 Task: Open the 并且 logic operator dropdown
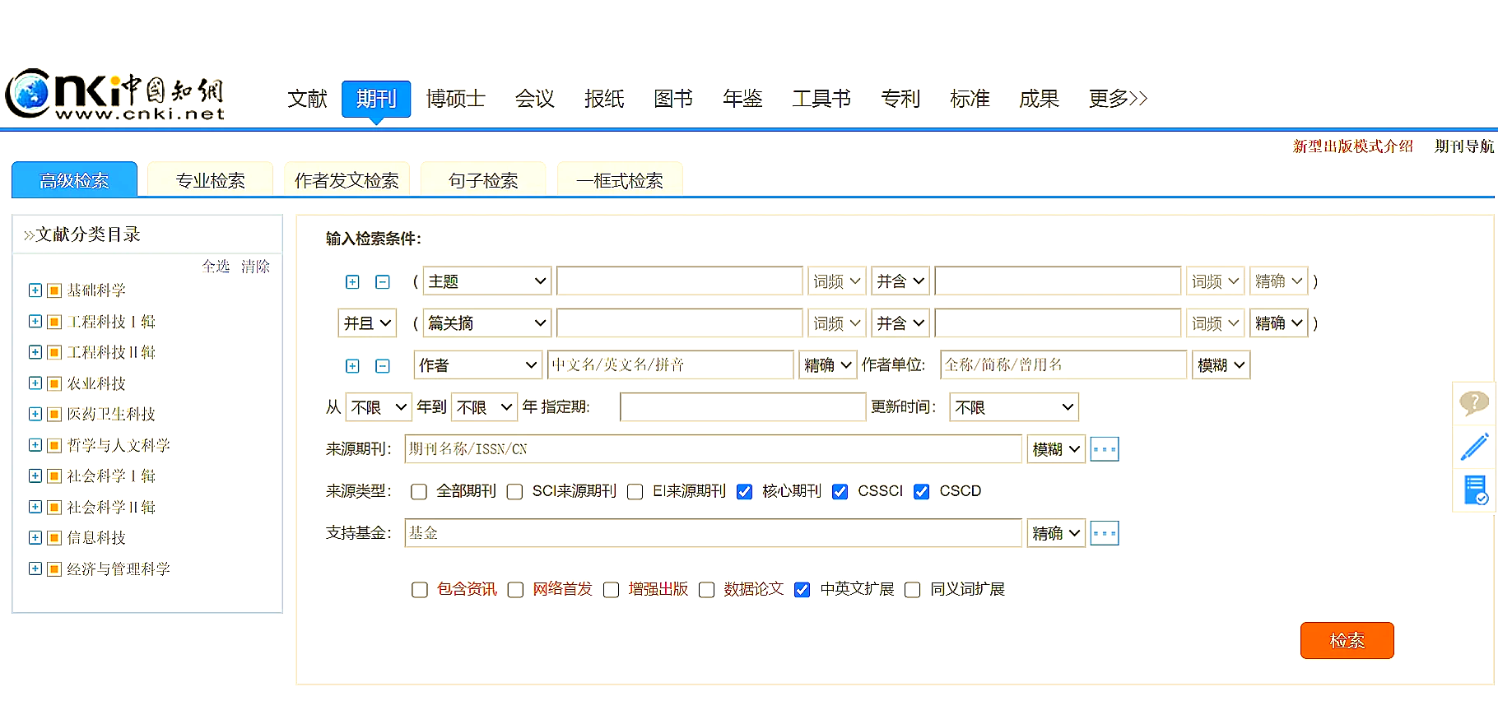coord(367,323)
